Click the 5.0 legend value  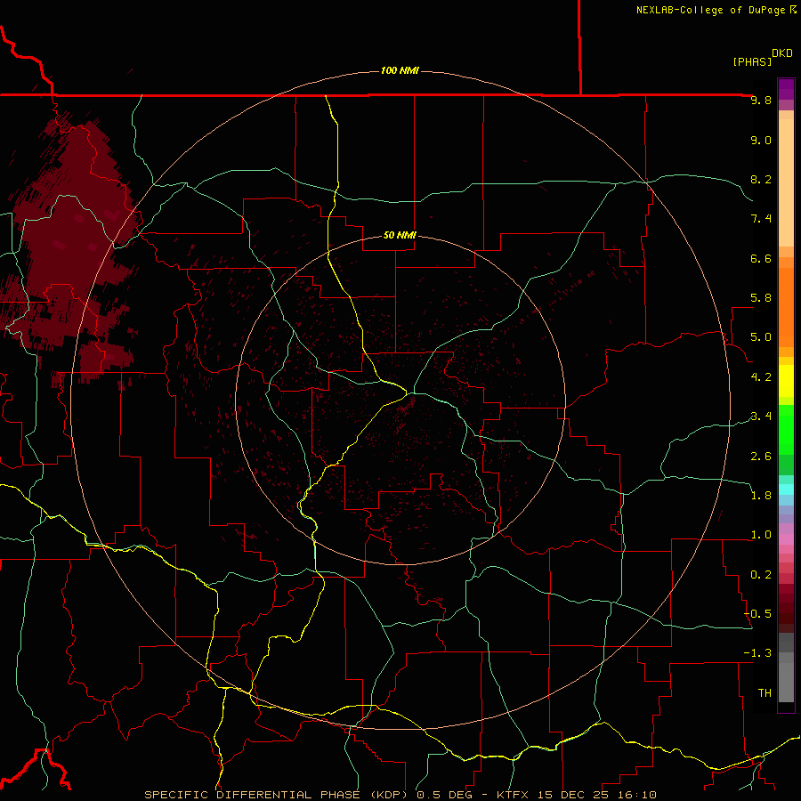pos(761,337)
